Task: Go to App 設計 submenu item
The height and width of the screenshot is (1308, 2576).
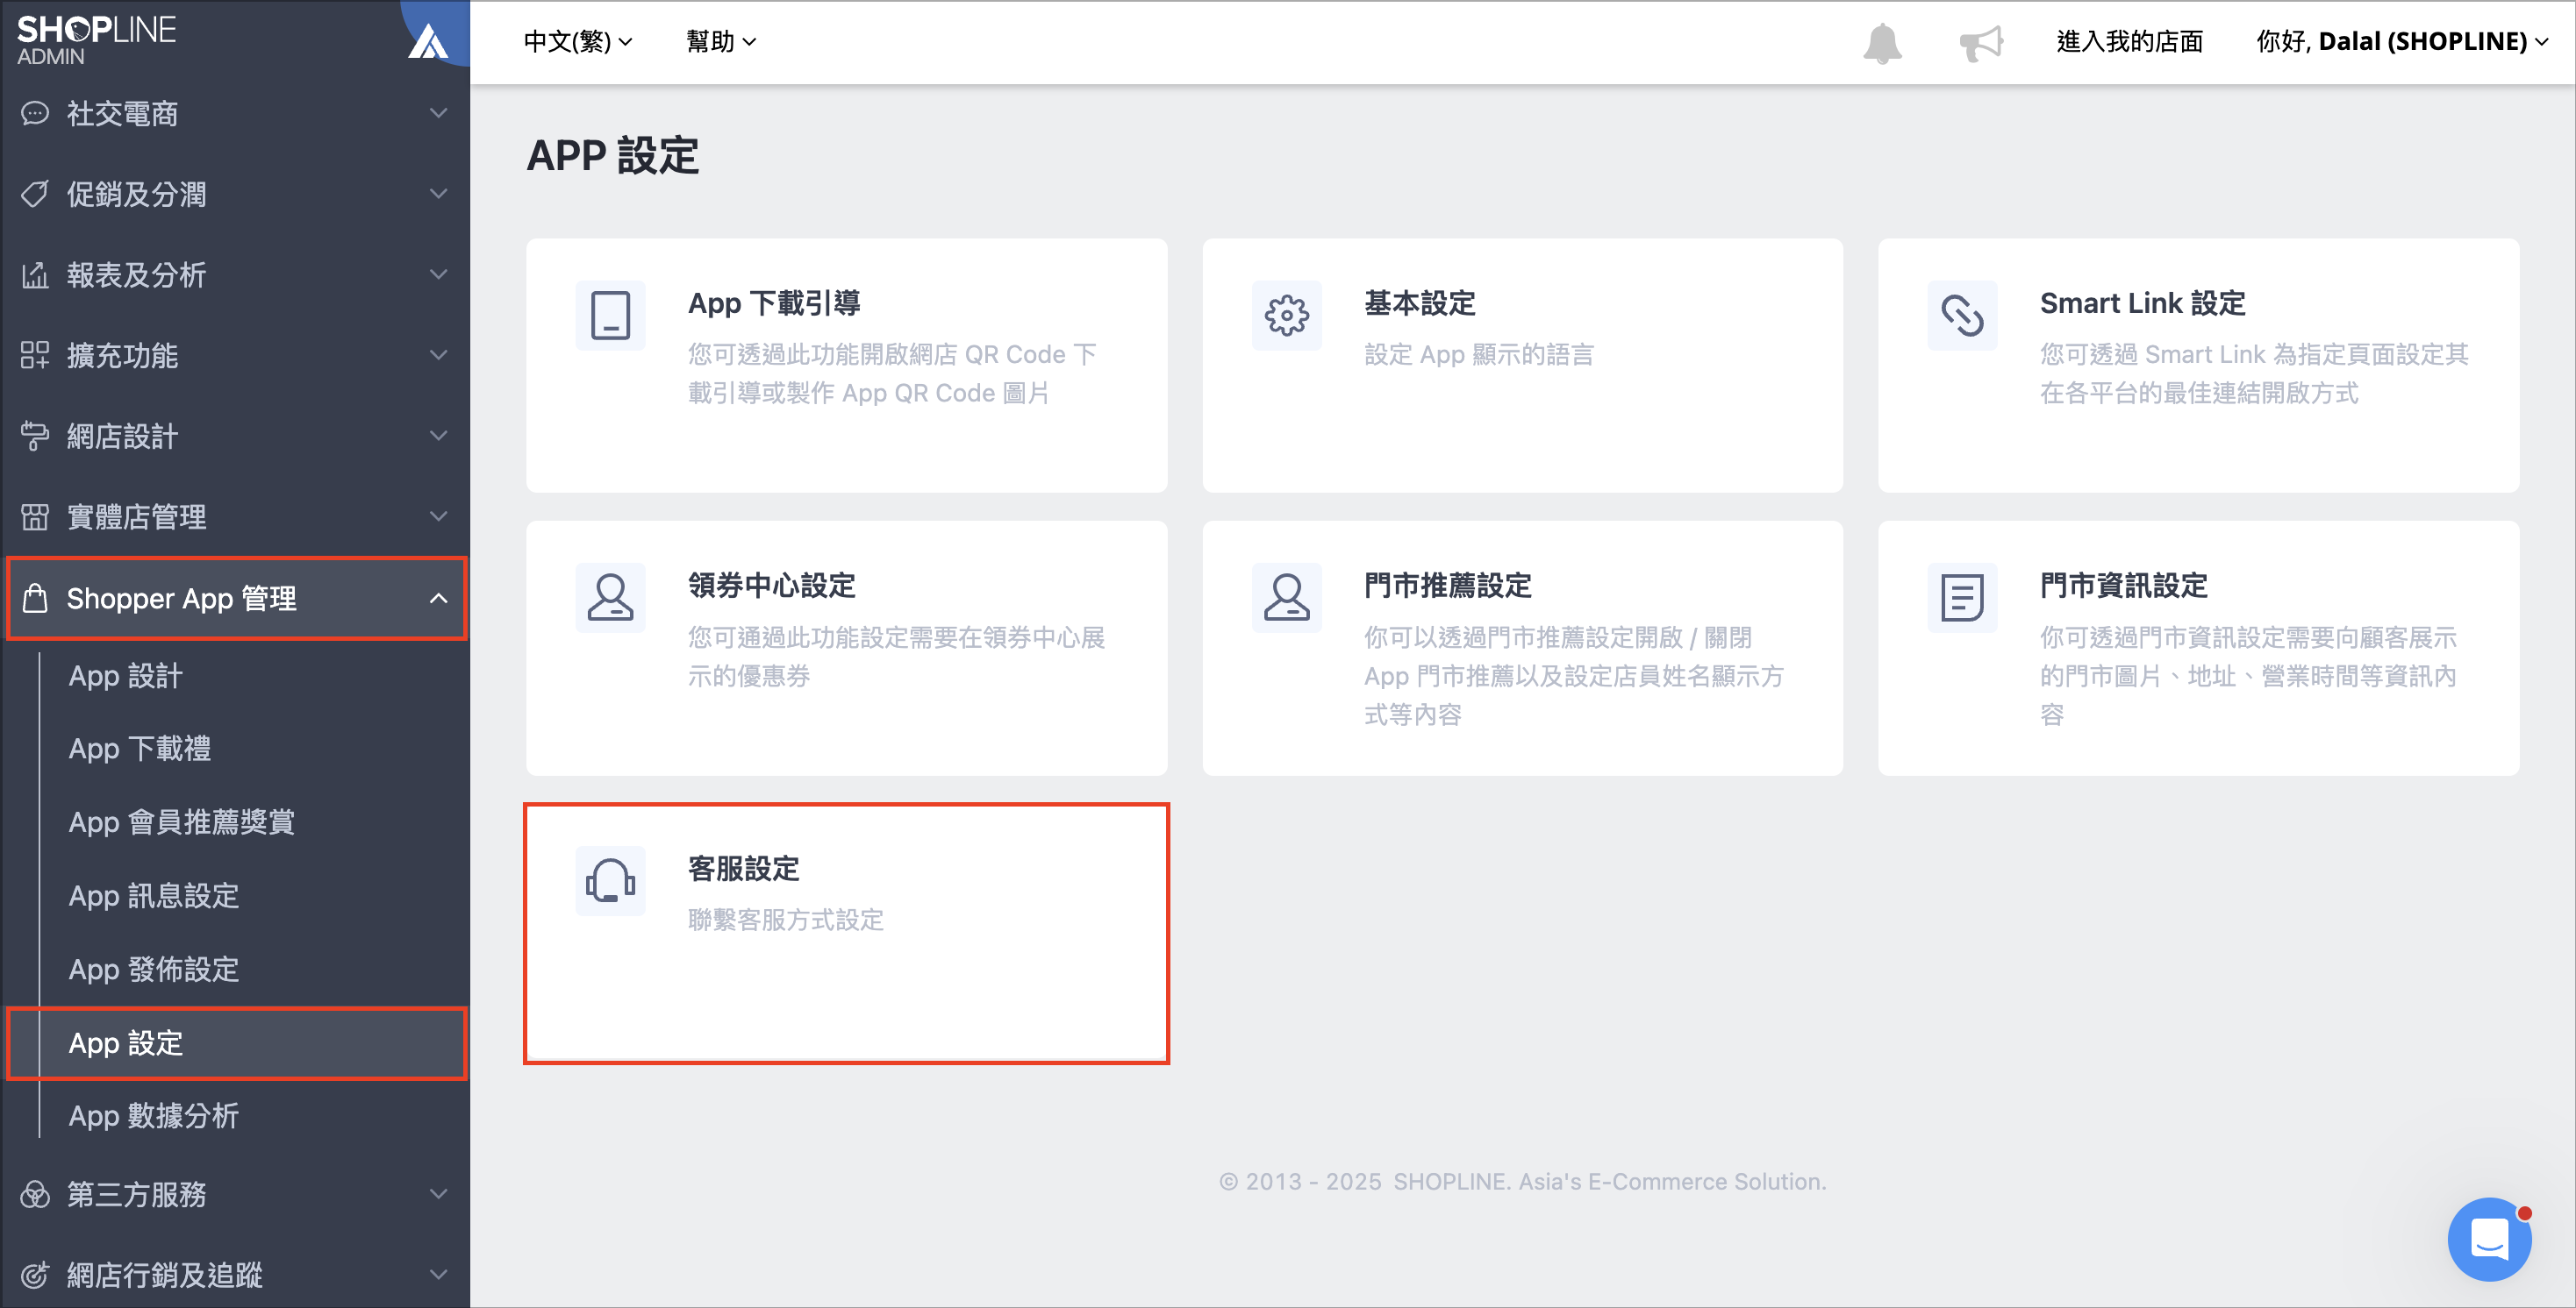Action: tap(126, 677)
